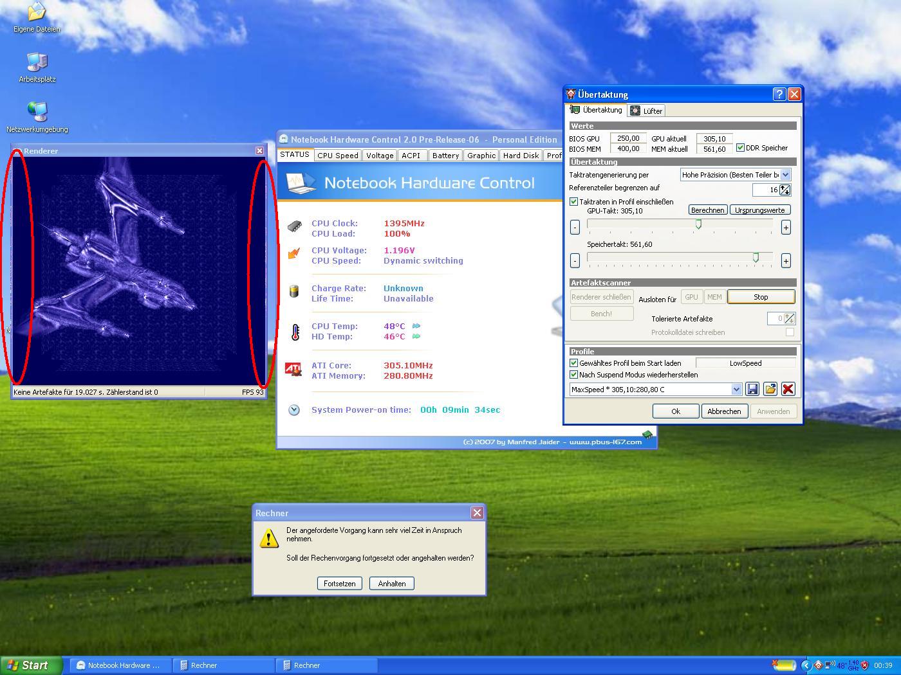Click the ATI logo icon beside ATI Core
Image resolution: width=901 pixels, height=675 pixels.
[293, 370]
